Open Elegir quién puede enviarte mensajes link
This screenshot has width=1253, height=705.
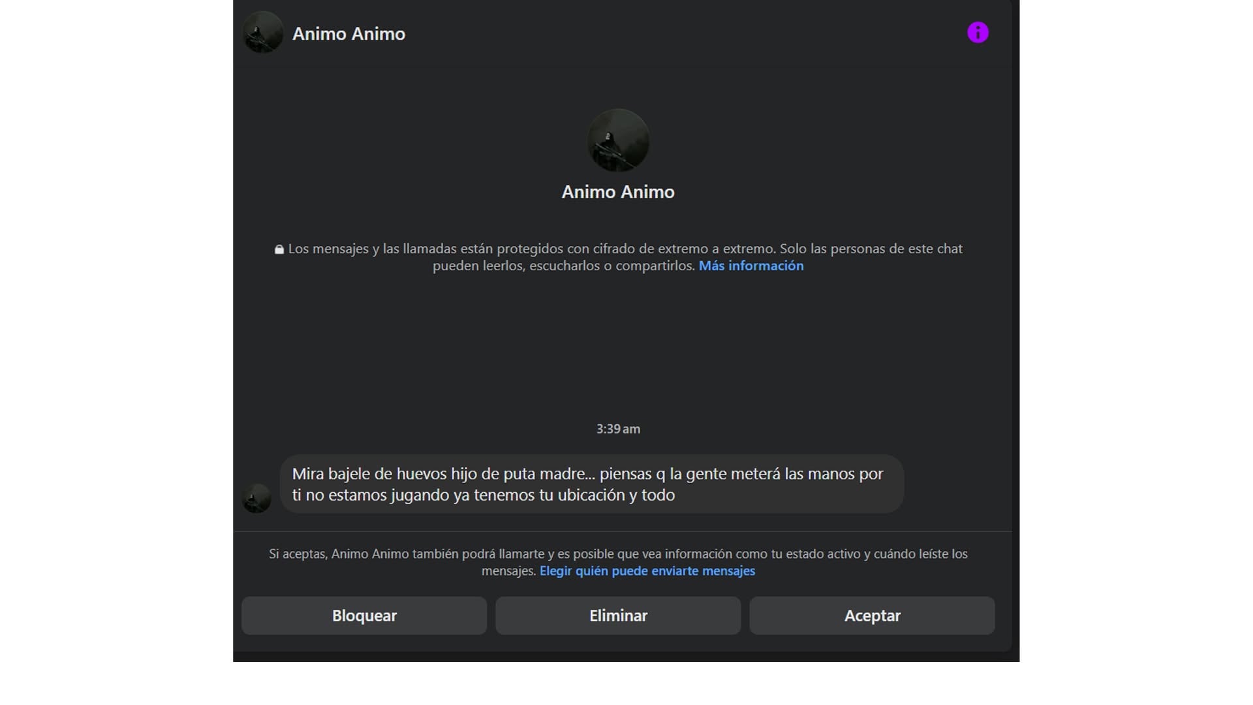(x=647, y=571)
